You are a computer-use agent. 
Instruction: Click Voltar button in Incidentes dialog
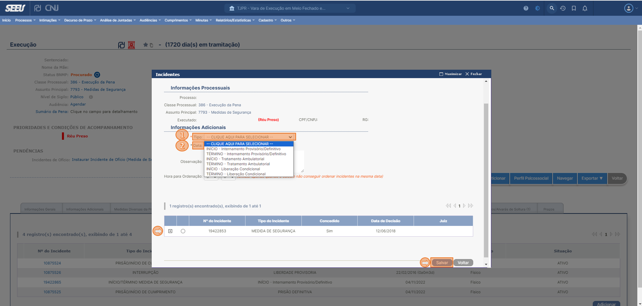(x=463, y=263)
